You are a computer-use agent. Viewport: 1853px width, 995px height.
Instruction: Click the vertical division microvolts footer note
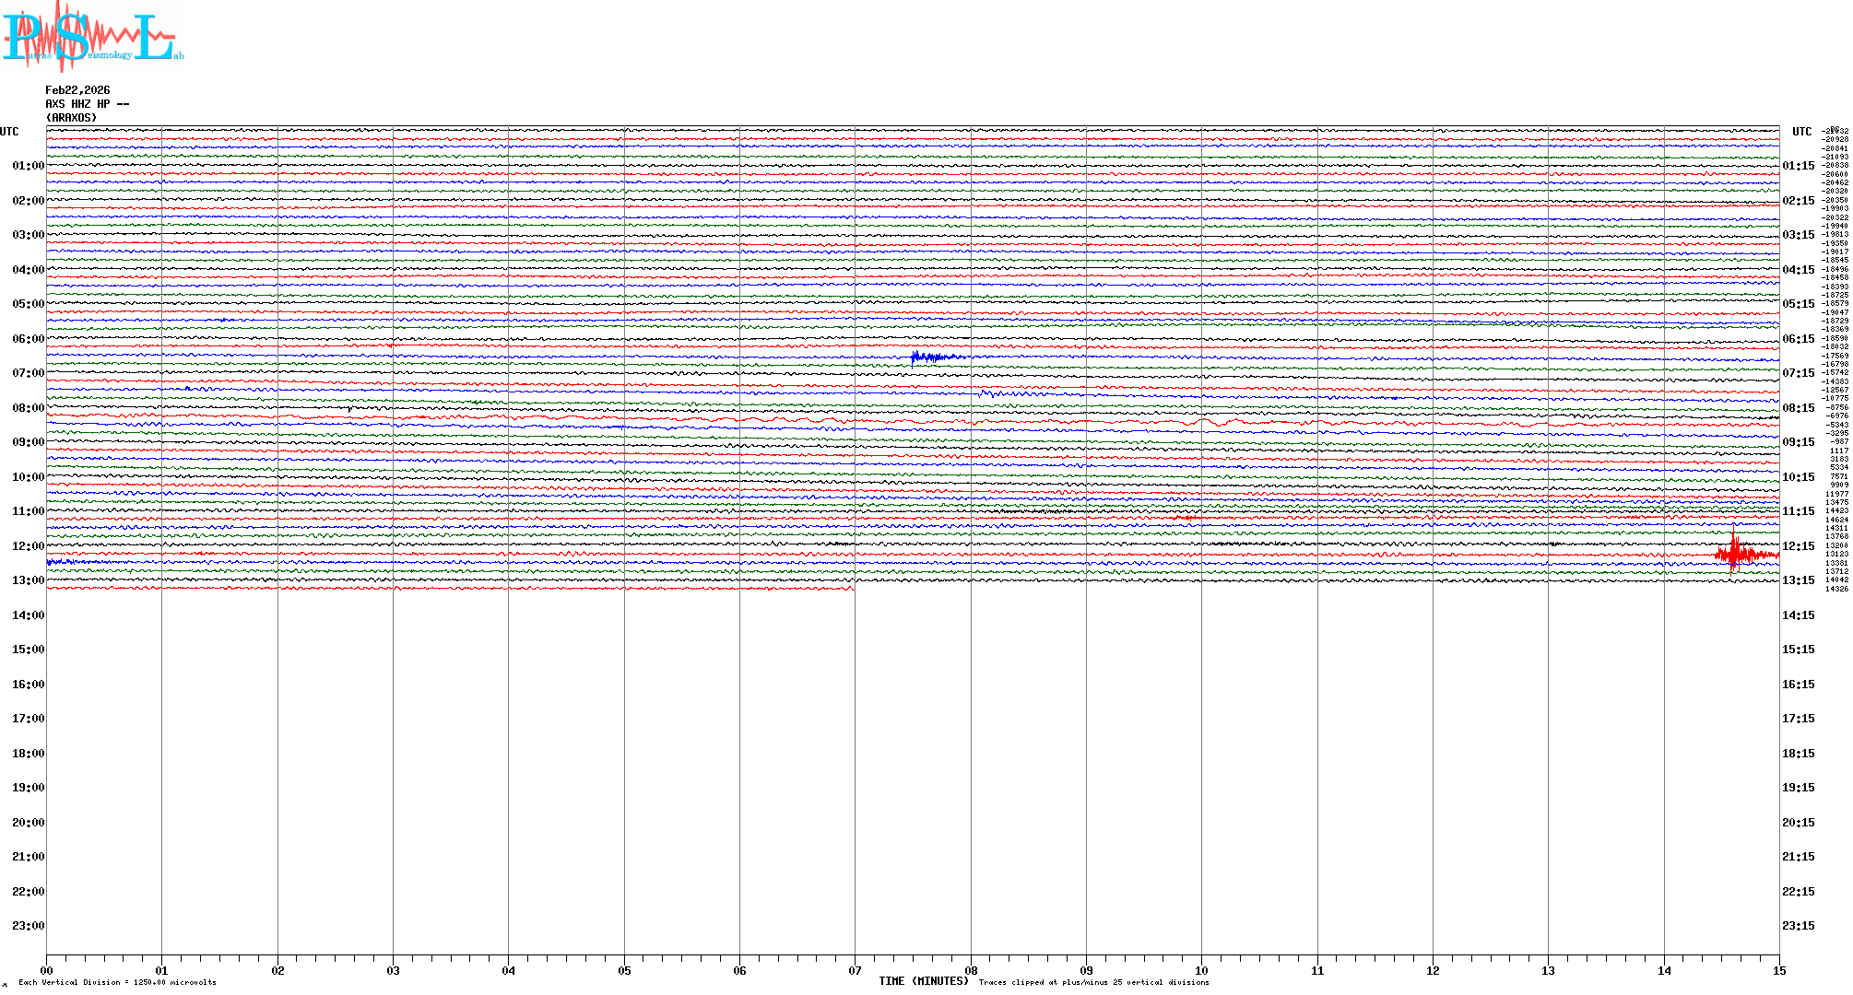point(117,982)
